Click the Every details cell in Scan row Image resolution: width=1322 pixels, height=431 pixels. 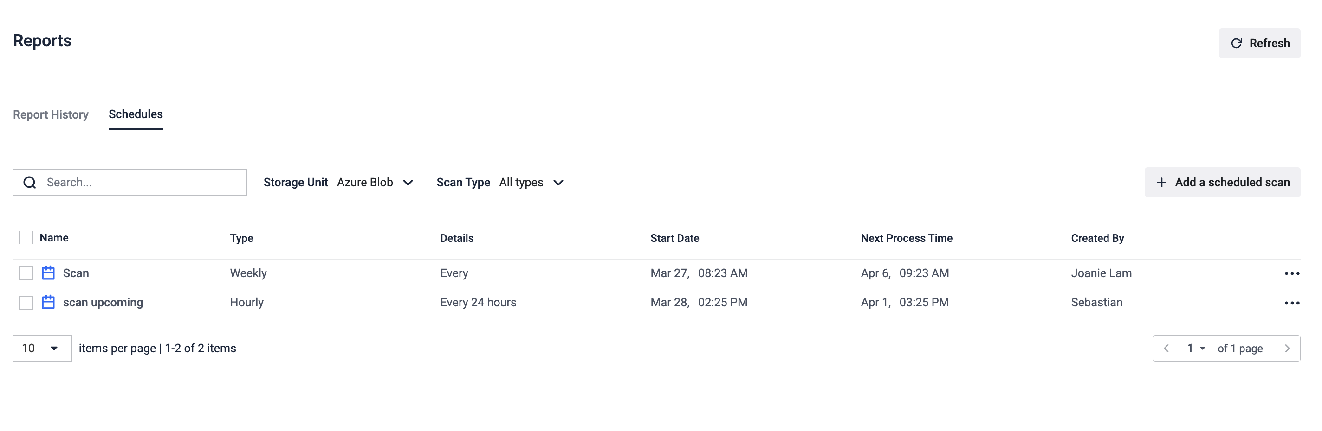point(454,273)
